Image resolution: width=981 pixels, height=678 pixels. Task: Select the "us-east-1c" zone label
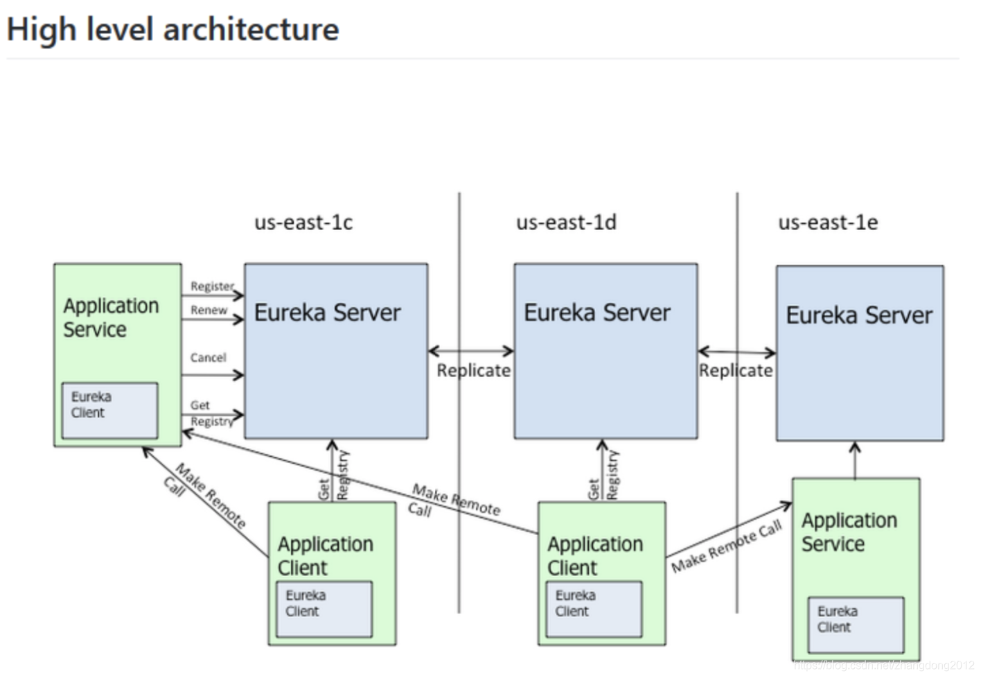[303, 223]
